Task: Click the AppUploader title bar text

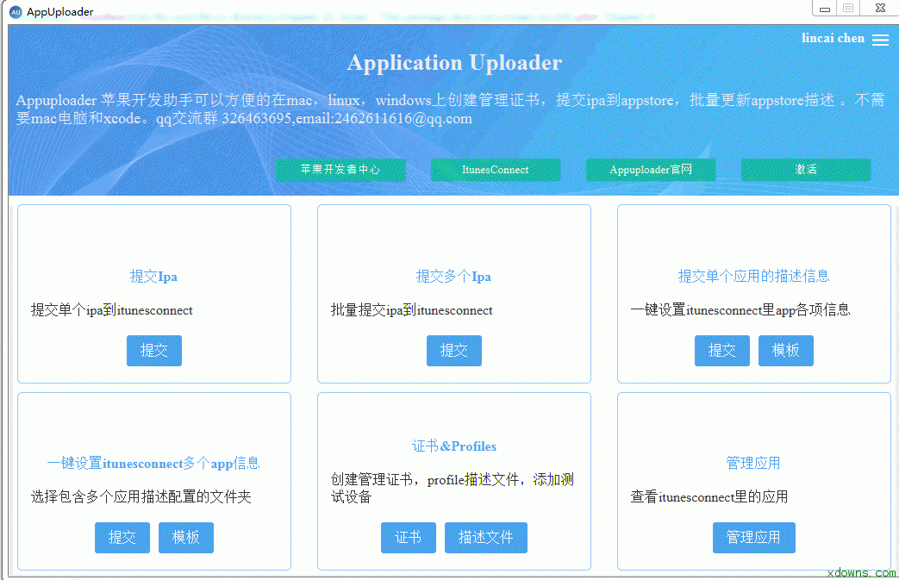Action: pyautogui.click(x=60, y=11)
